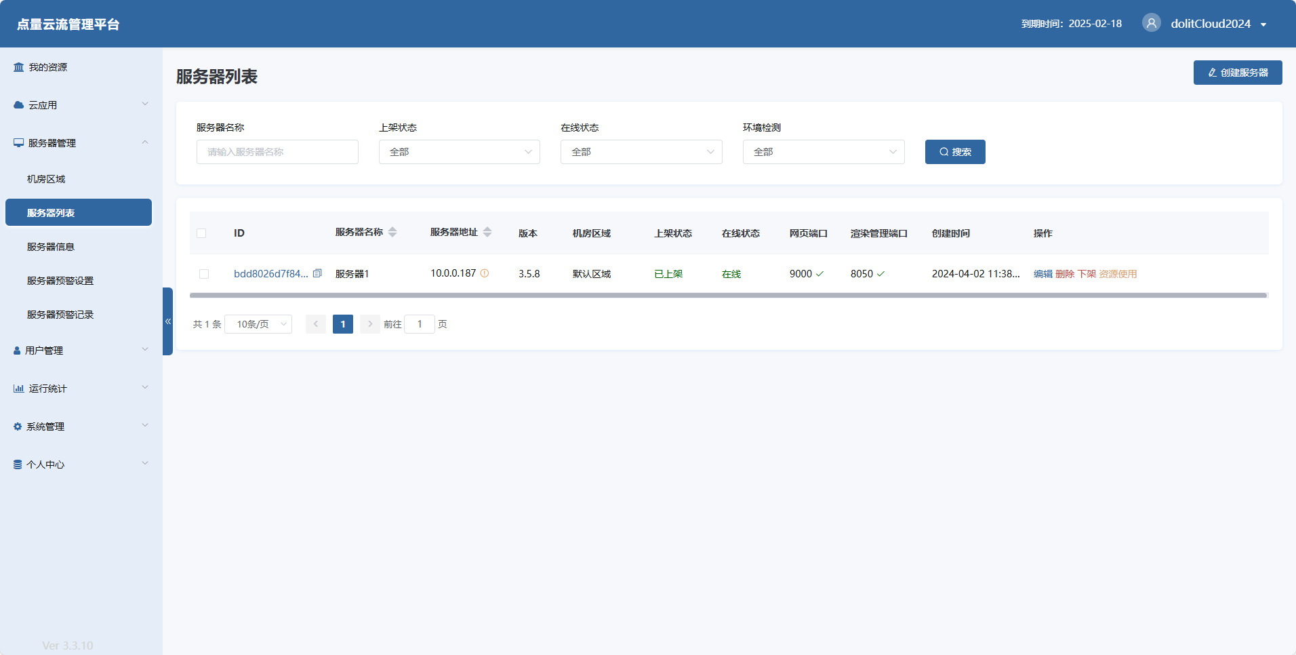Click the user avatar icon
Viewport: 1296px width, 655px height.
pyautogui.click(x=1151, y=24)
